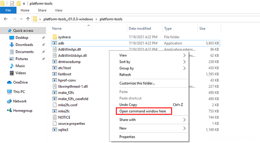
Task: Click platform-tools_r31.0.3-windows in the address bar
Action: (68, 19)
